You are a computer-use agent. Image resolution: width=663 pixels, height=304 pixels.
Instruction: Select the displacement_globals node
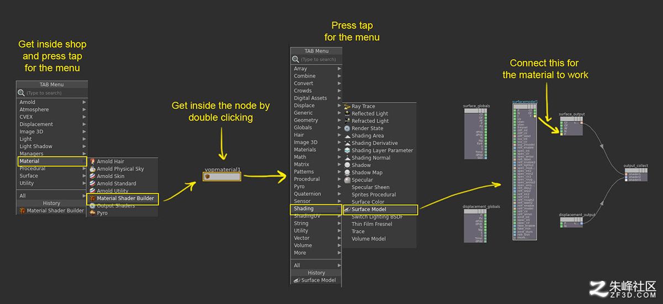tap(476, 226)
